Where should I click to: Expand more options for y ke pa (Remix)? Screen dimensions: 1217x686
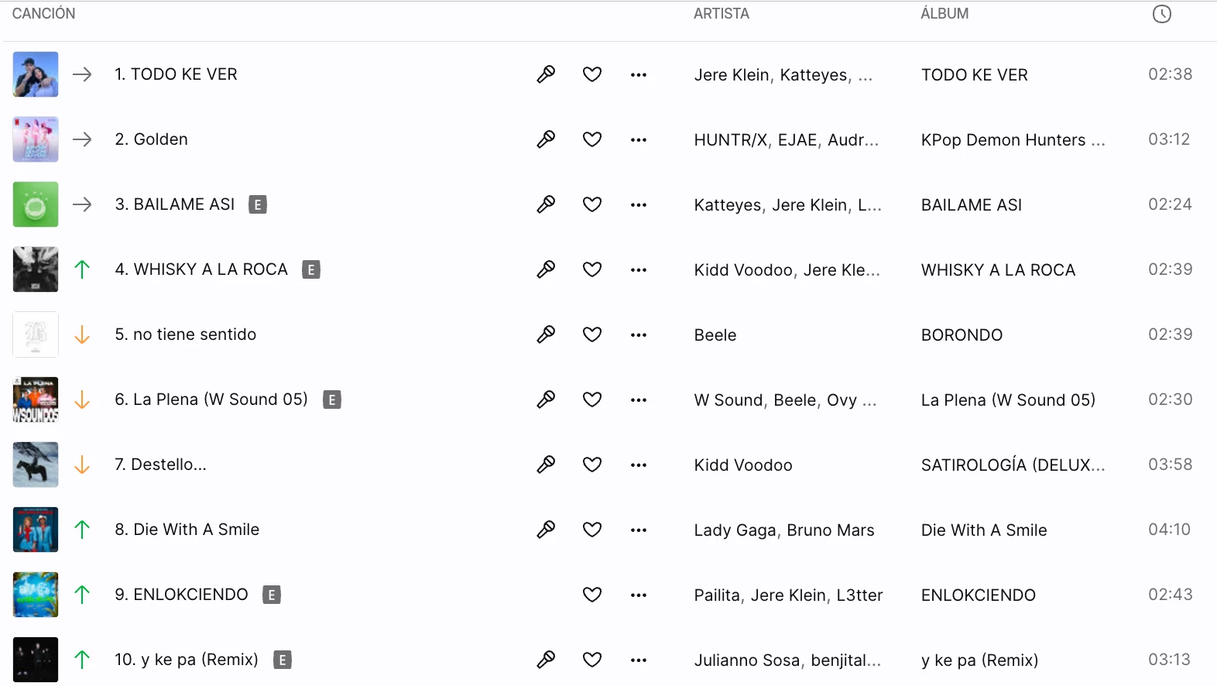[x=639, y=660]
